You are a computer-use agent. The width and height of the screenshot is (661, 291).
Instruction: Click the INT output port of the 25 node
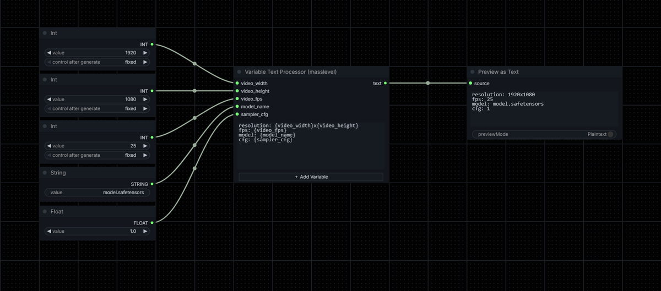click(x=151, y=138)
